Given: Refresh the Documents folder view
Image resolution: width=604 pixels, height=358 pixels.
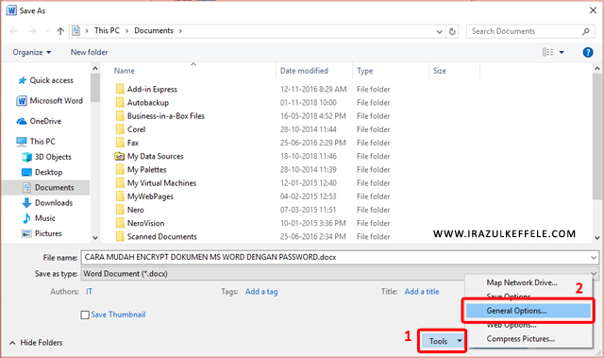Looking at the screenshot, I should (452, 31).
